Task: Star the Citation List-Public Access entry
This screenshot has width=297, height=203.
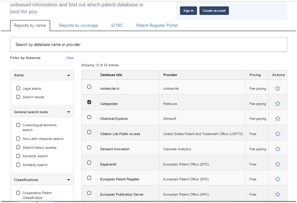Action: 277,134
